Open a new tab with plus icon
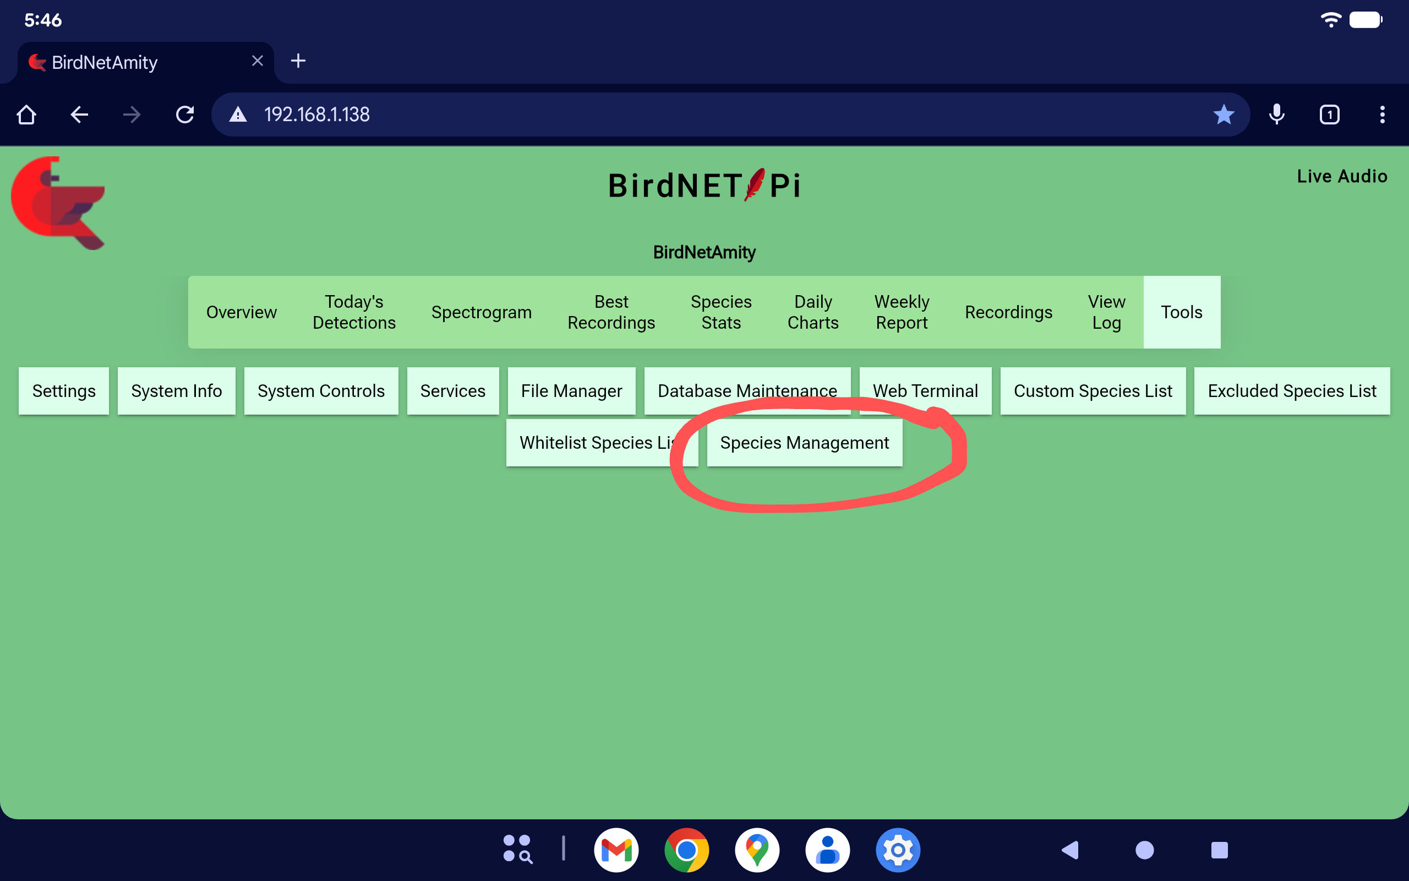1409x881 pixels. click(298, 61)
